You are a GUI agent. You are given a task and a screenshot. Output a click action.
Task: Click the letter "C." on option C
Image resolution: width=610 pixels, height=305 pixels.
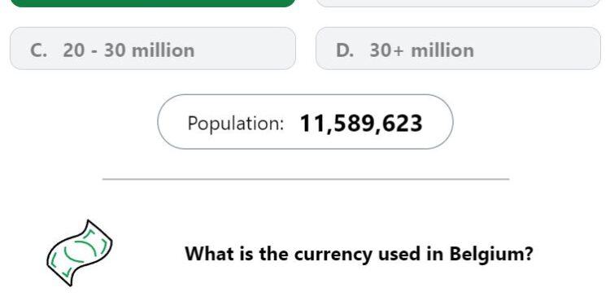click(x=38, y=50)
